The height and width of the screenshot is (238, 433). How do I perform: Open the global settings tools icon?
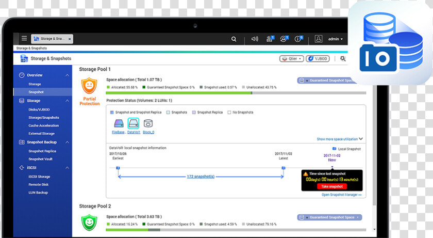click(343, 59)
